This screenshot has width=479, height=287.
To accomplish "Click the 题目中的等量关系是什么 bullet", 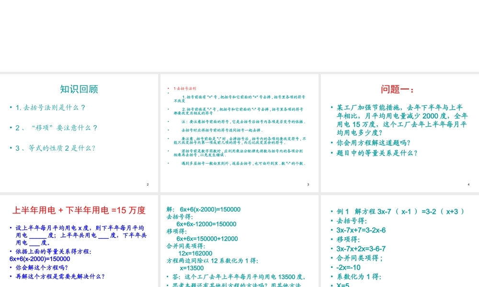I will tap(376, 154).
